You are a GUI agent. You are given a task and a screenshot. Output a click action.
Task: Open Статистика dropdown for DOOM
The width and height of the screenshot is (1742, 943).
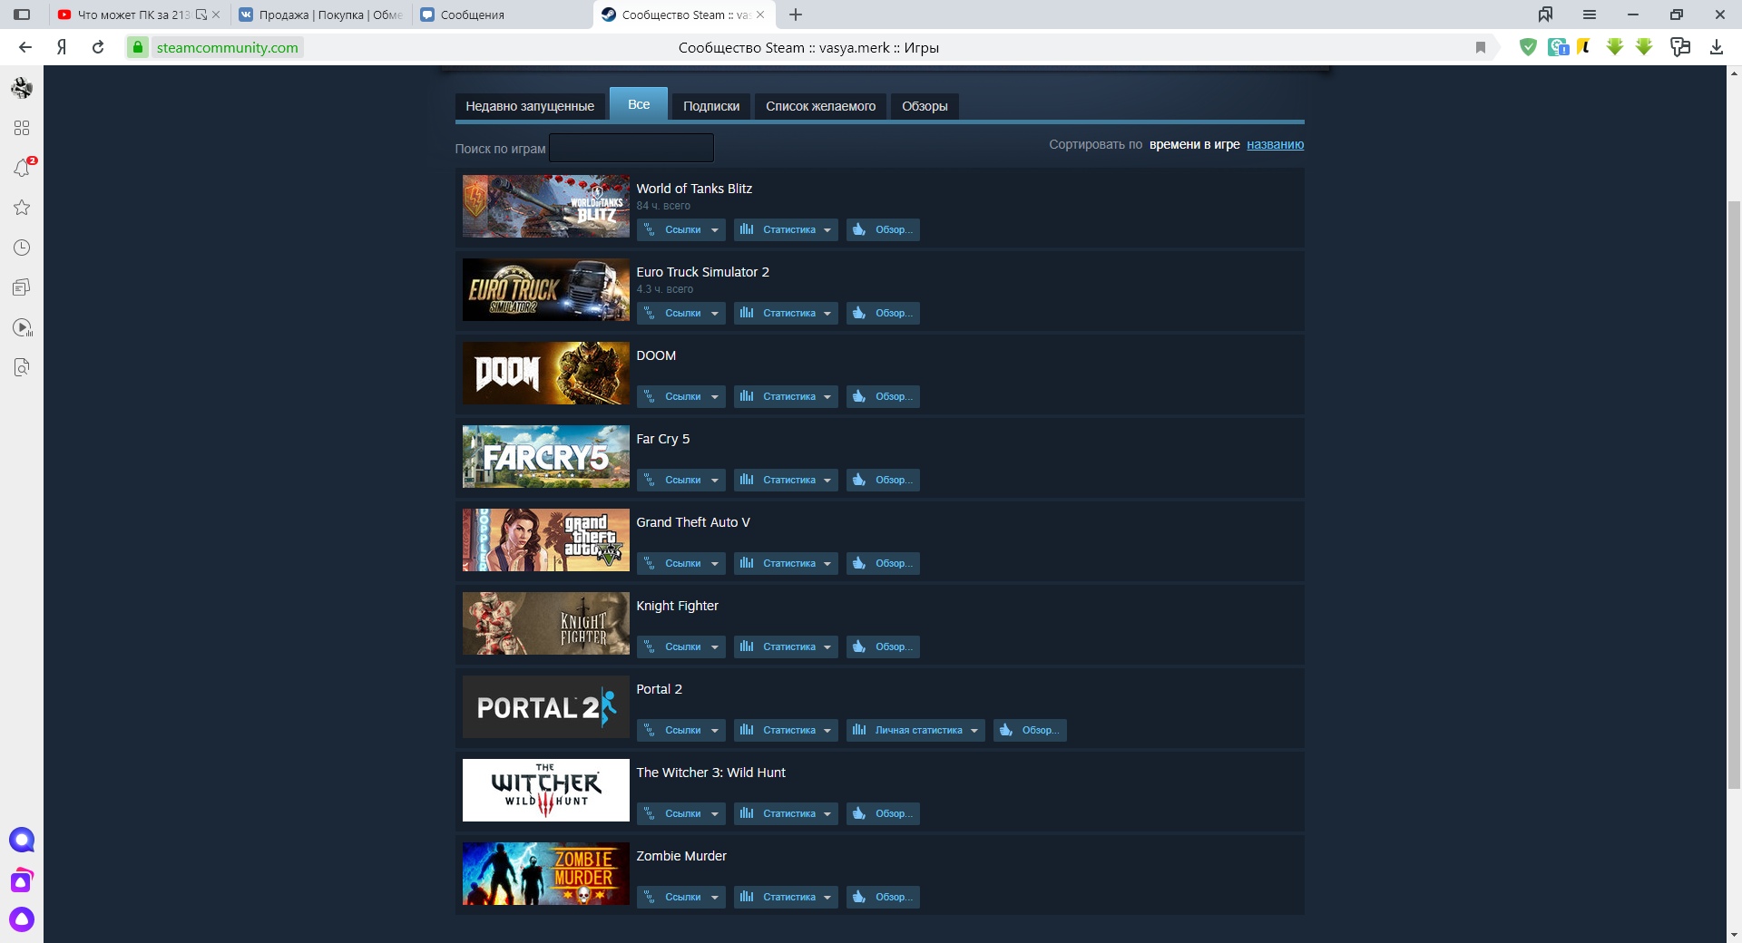click(786, 396)
